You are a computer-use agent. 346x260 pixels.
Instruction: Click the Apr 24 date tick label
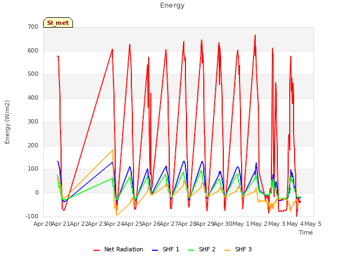click(115, 224)
